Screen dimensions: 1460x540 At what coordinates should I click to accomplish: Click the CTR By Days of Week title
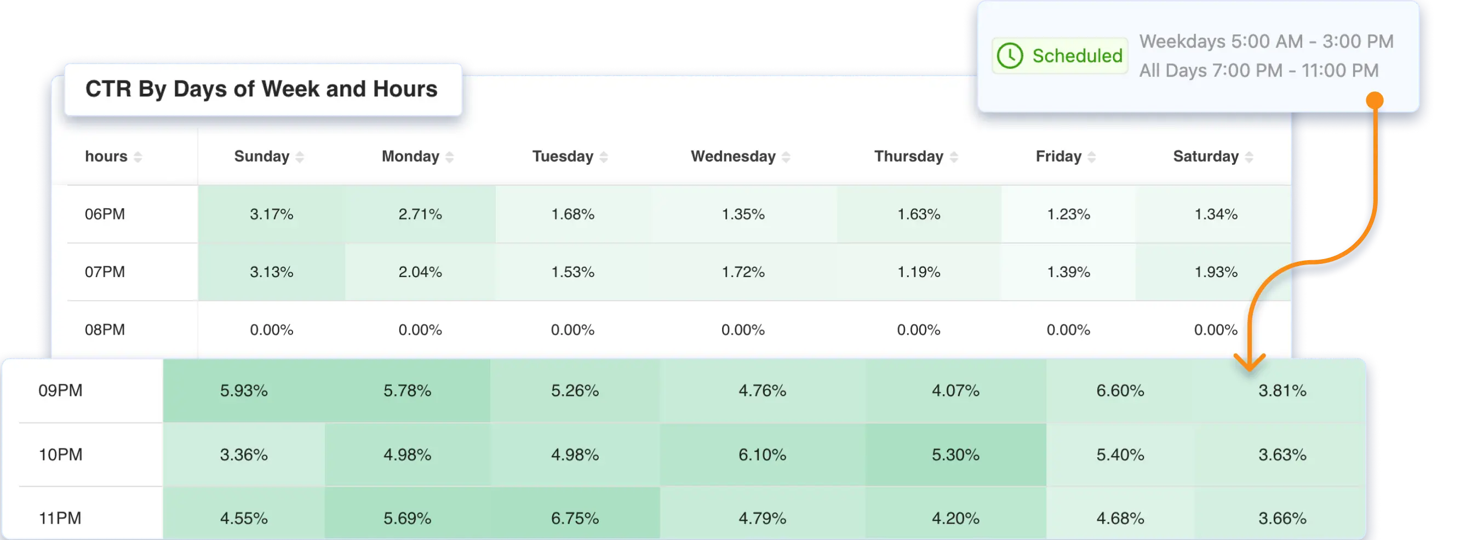(x=261, y=89)
